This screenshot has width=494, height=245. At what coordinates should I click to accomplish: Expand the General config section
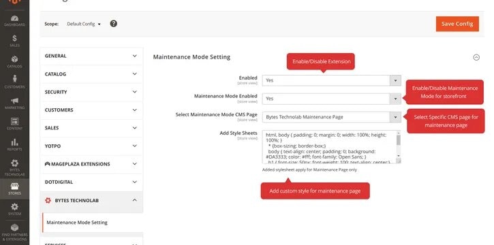tap(91, 56)
